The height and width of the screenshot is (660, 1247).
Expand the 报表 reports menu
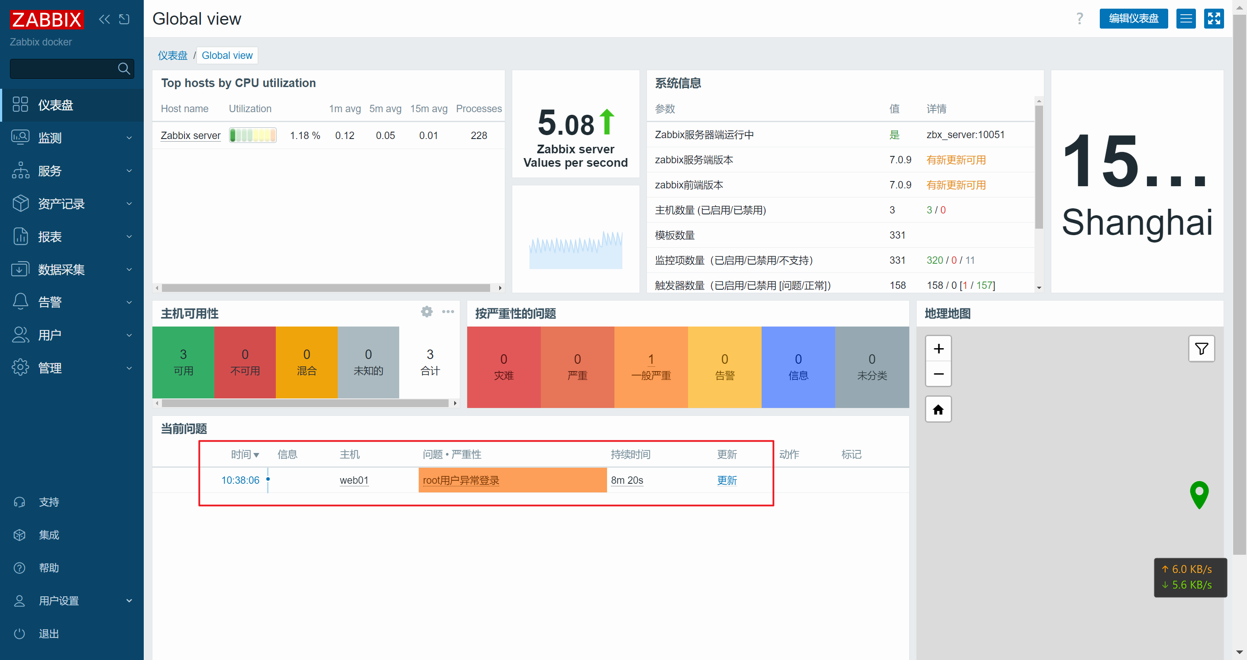coord(71,236)
